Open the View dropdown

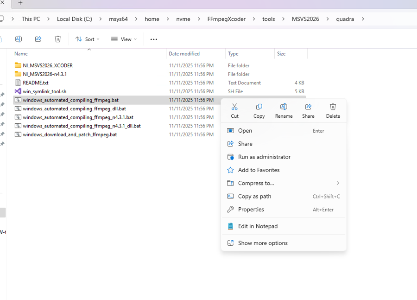coord(124,39)
